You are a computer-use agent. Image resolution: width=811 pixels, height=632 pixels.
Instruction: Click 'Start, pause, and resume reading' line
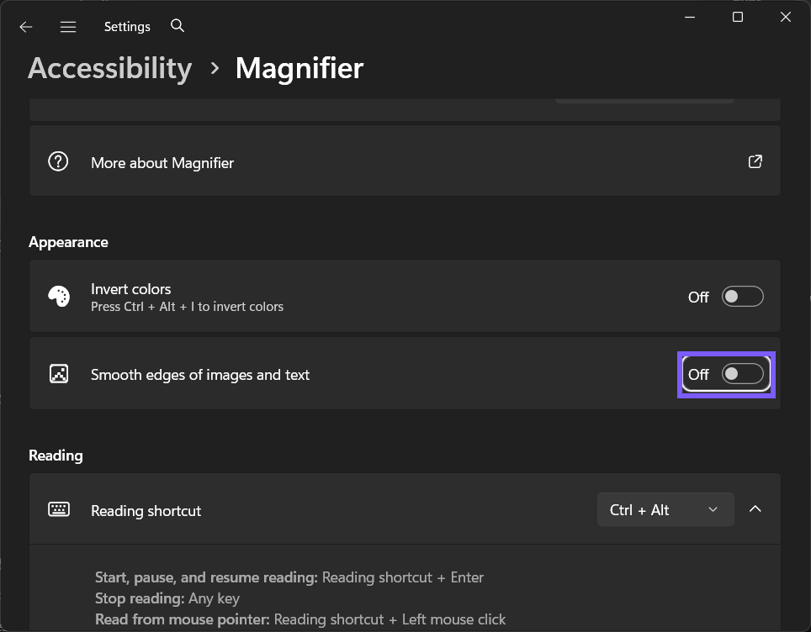(289, 577)
